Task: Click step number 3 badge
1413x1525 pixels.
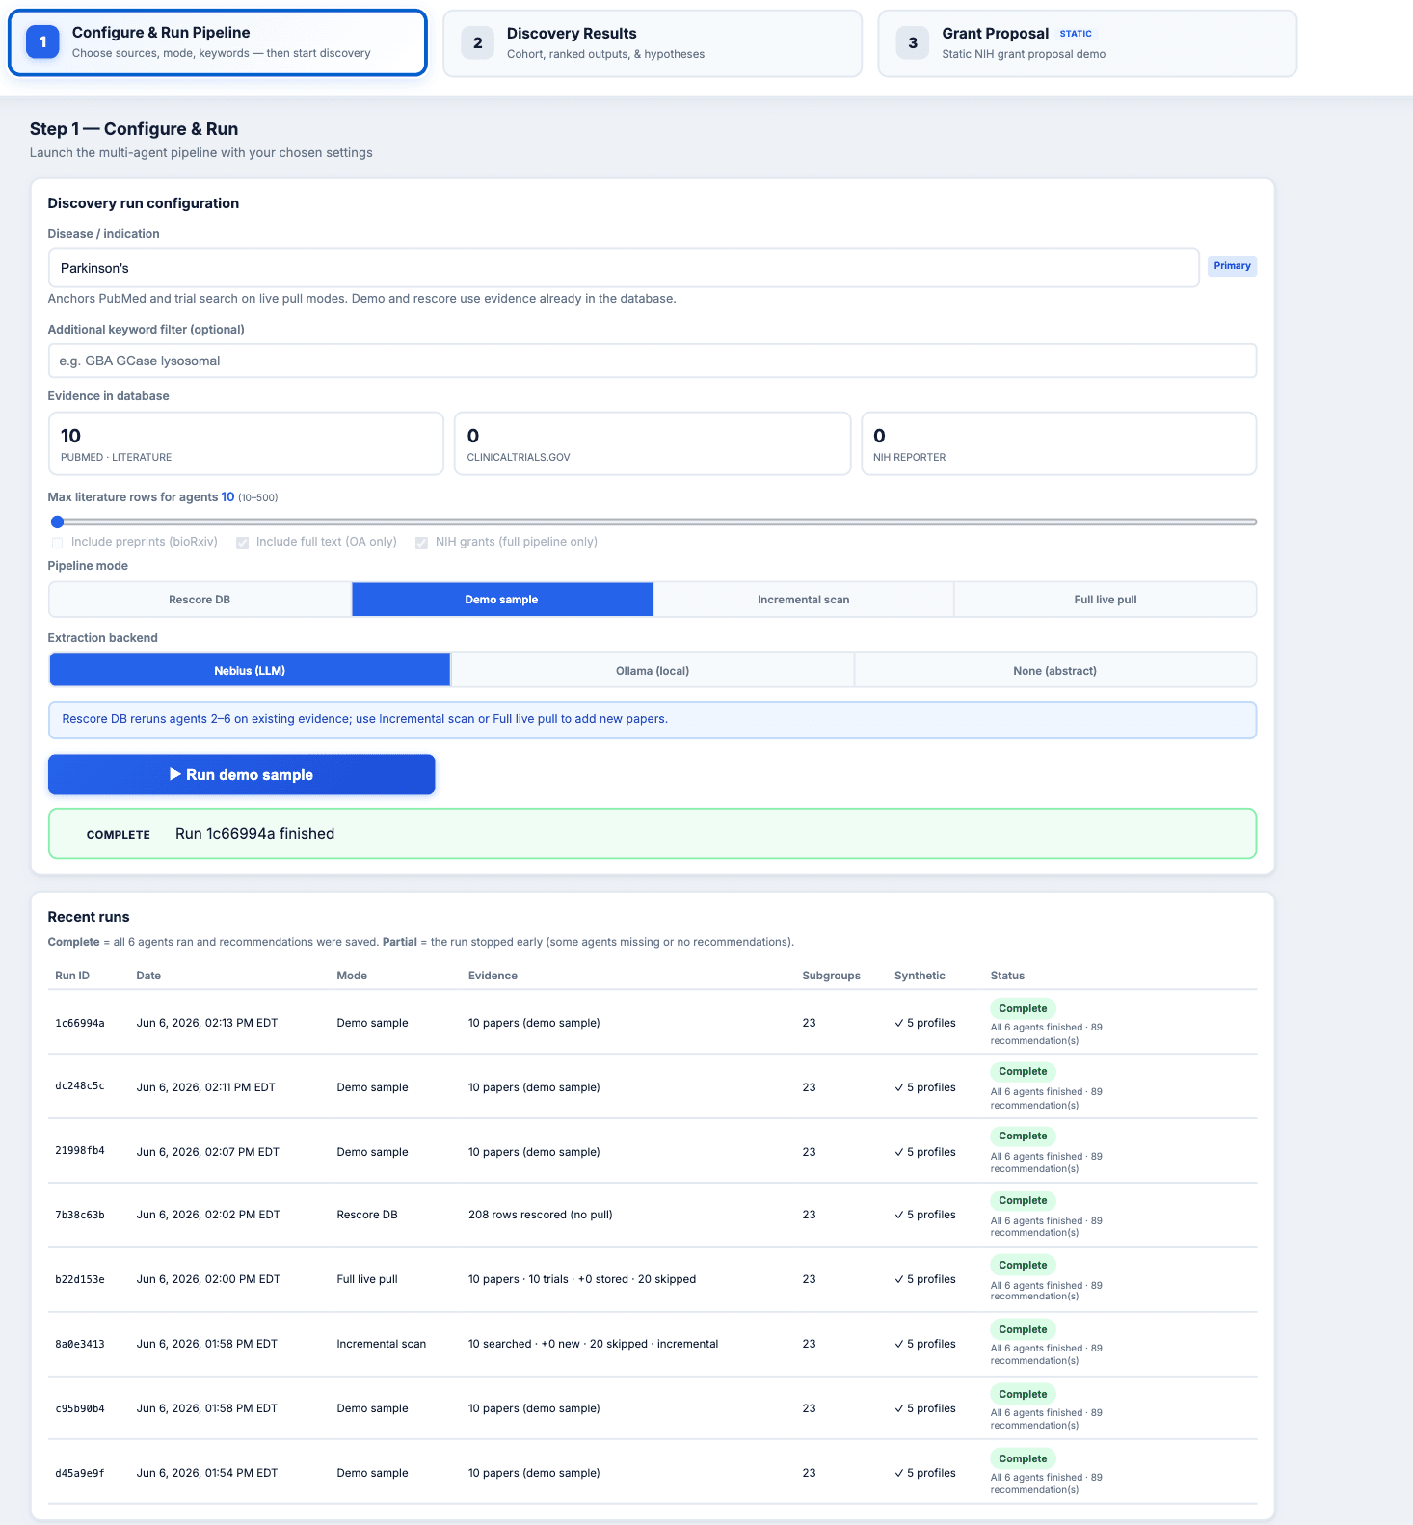Action: click(x=912, y=43)
